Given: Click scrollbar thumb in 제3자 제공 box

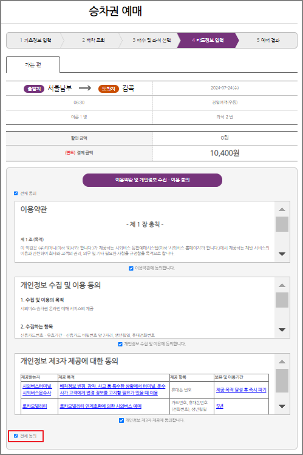Looking at the screenshot, I should click(x=282, y=380).
